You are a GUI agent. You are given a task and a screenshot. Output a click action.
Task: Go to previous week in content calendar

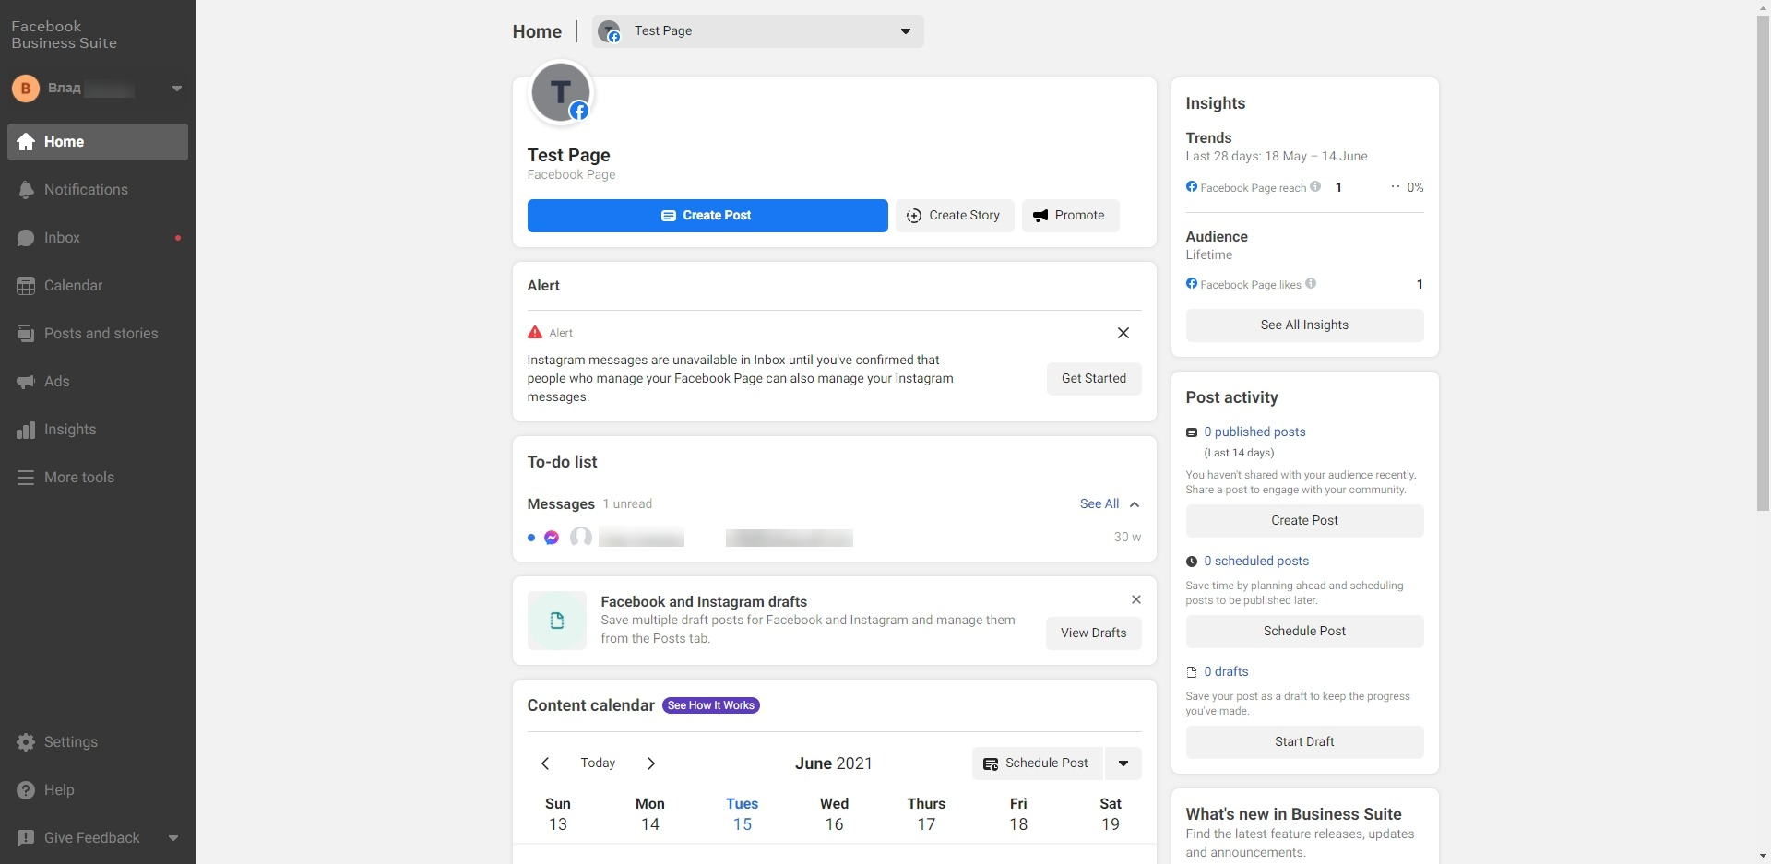(x=545, y=763)
